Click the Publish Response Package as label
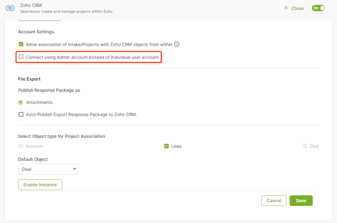This screenshot has width=337, height=223. (49, 91)
